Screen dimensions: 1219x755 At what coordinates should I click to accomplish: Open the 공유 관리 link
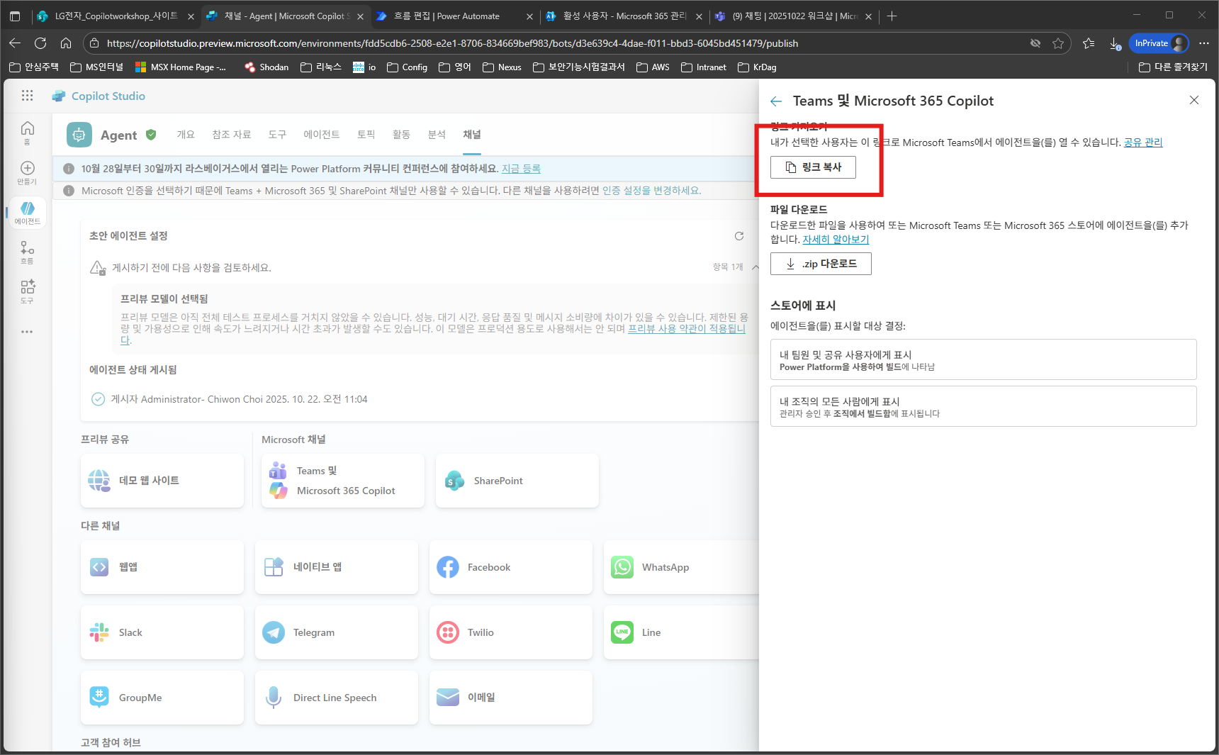(x=1143, y=142)
